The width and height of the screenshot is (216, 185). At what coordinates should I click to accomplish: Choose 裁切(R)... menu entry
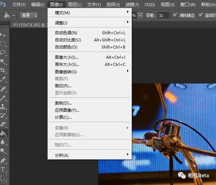pos(90,86)
